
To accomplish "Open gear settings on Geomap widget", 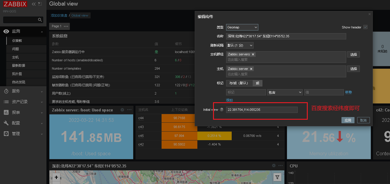I will [274, 166].
